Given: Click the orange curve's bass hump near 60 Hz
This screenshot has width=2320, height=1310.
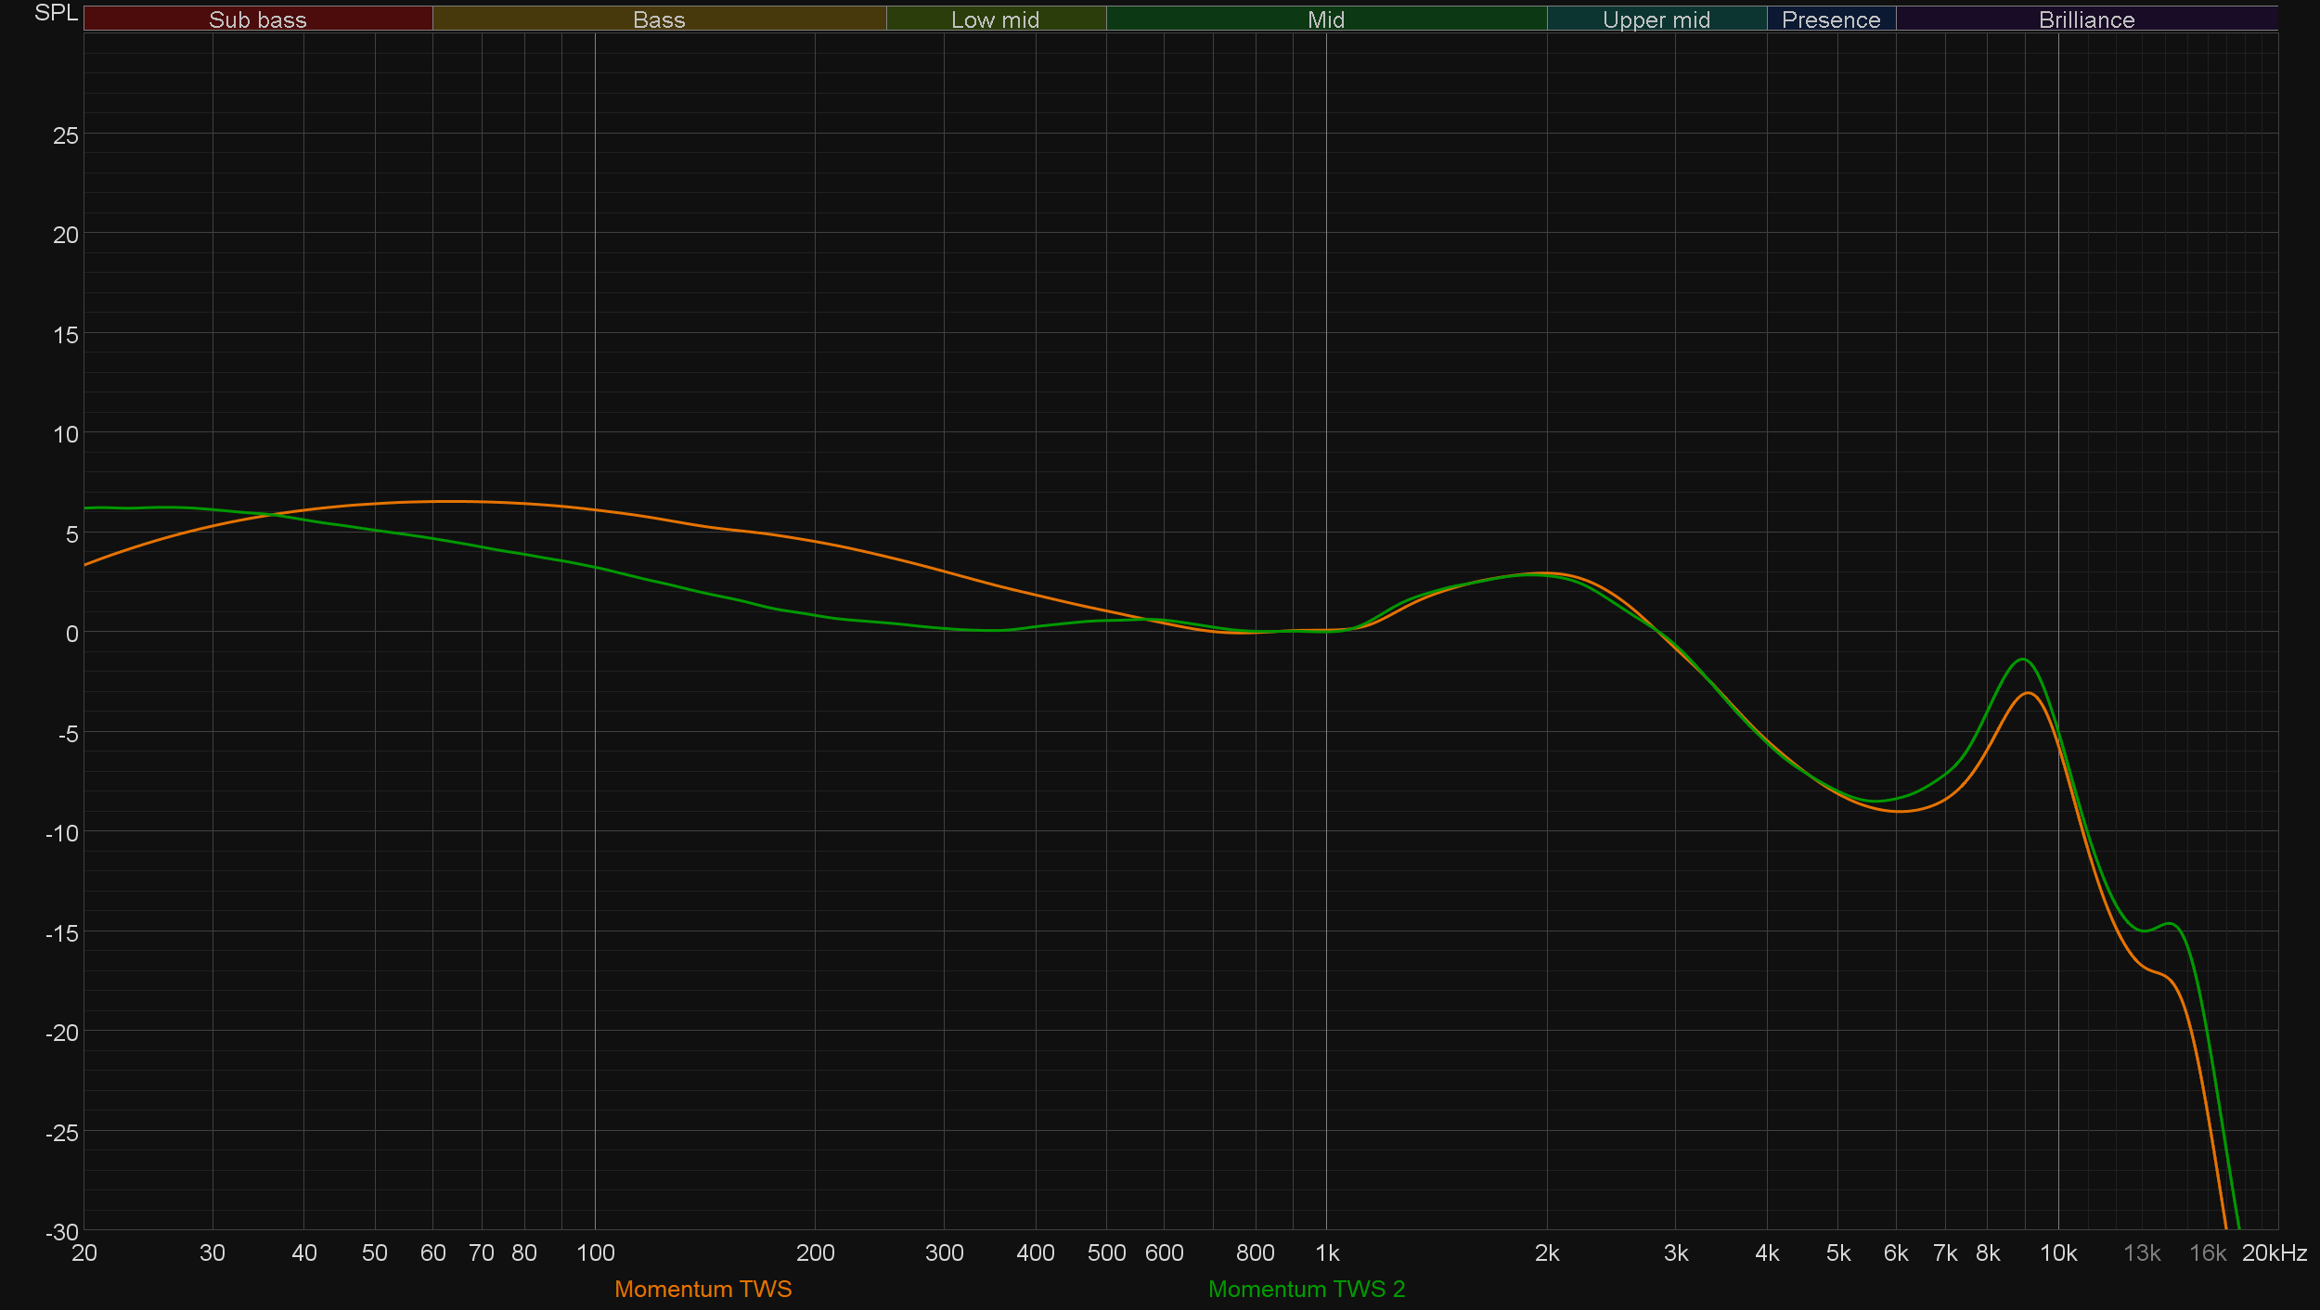Looking at the screenshot, I should (x=445, y=502).
